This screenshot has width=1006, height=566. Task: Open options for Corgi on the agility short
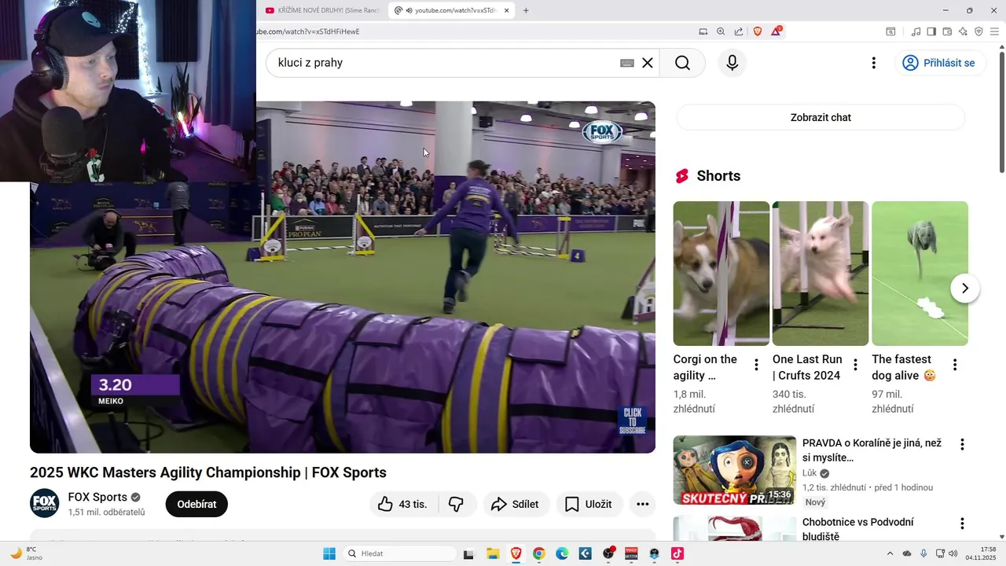click(x=756, y=365)
